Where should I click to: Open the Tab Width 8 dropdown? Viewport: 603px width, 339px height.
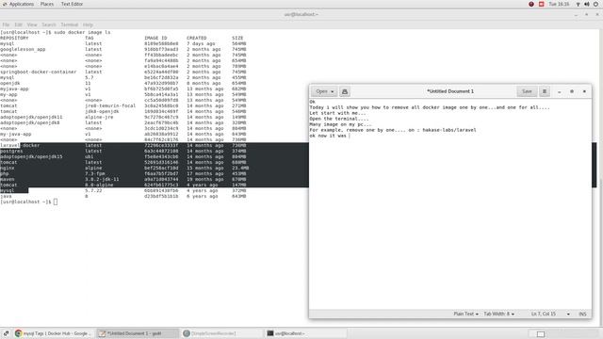pyautogui.click(x=498, y=314)
